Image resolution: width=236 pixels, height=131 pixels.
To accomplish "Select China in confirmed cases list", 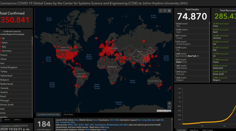I will click(16, 59).
